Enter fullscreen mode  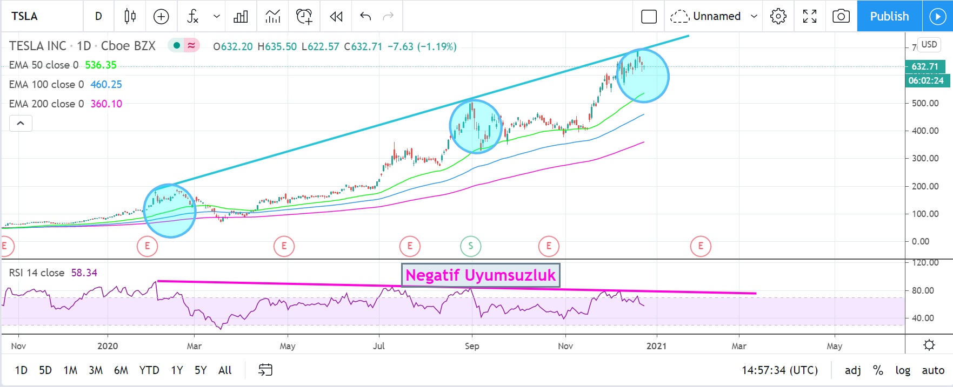pos(810,16)
